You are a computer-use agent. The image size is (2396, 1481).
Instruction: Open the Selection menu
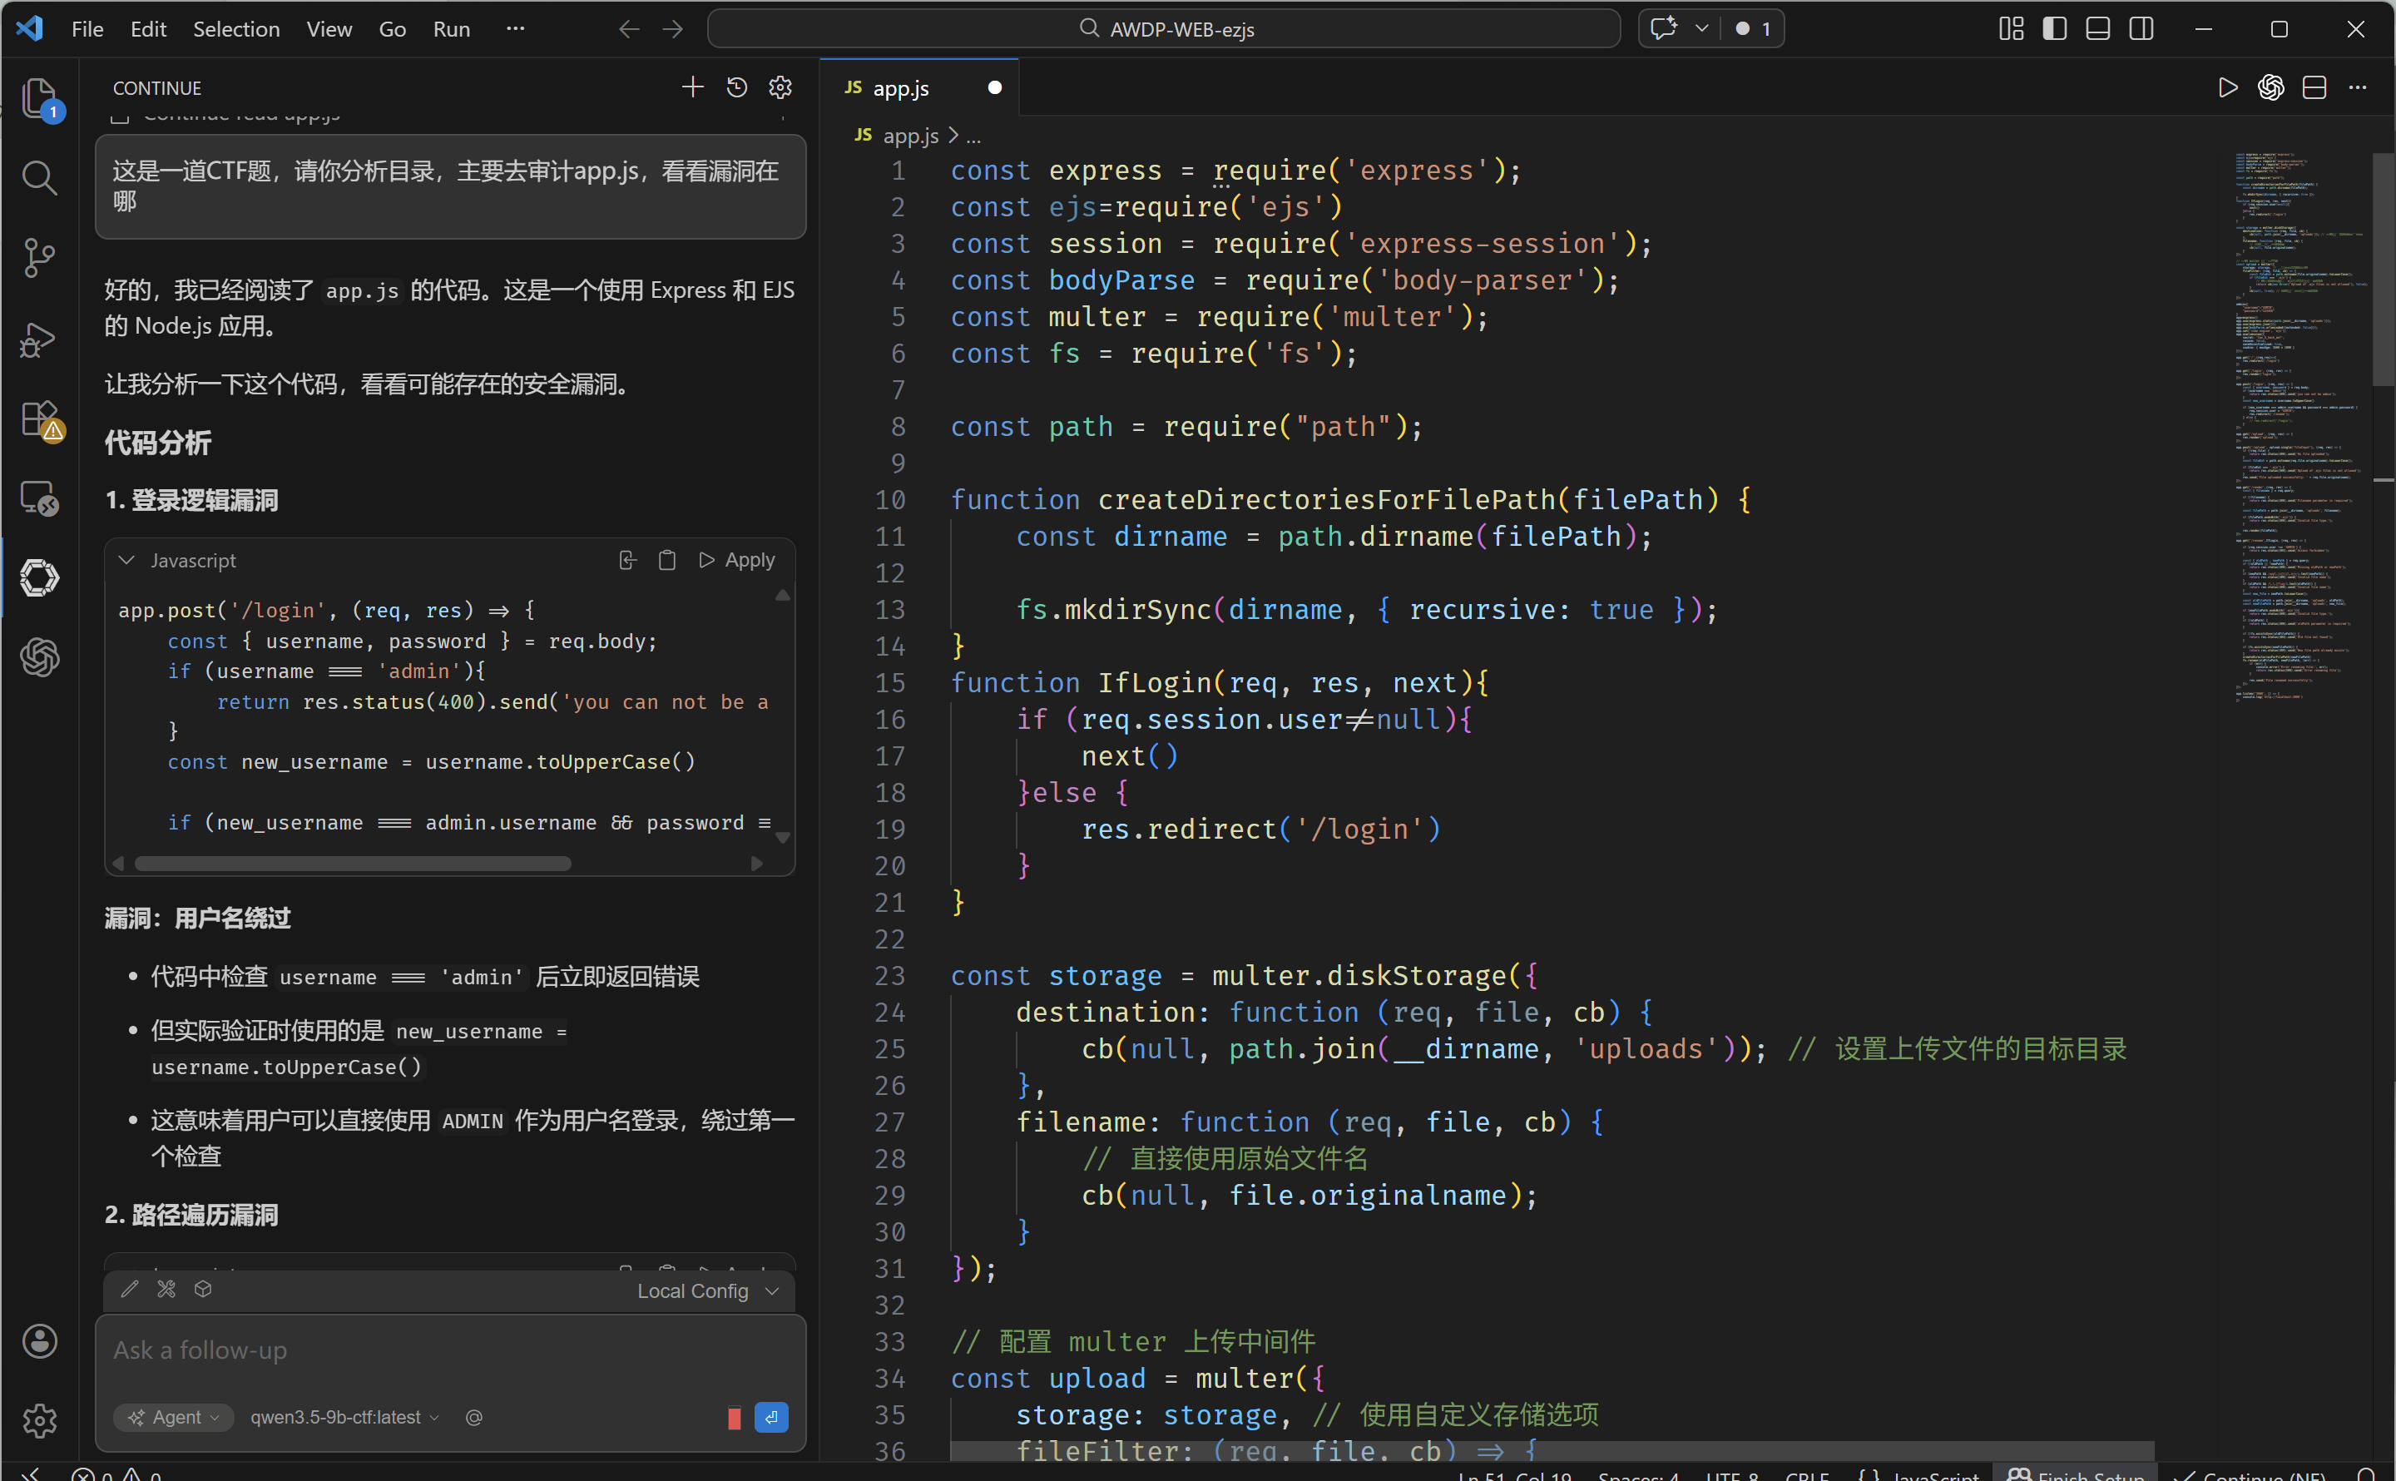pos(236,29)
